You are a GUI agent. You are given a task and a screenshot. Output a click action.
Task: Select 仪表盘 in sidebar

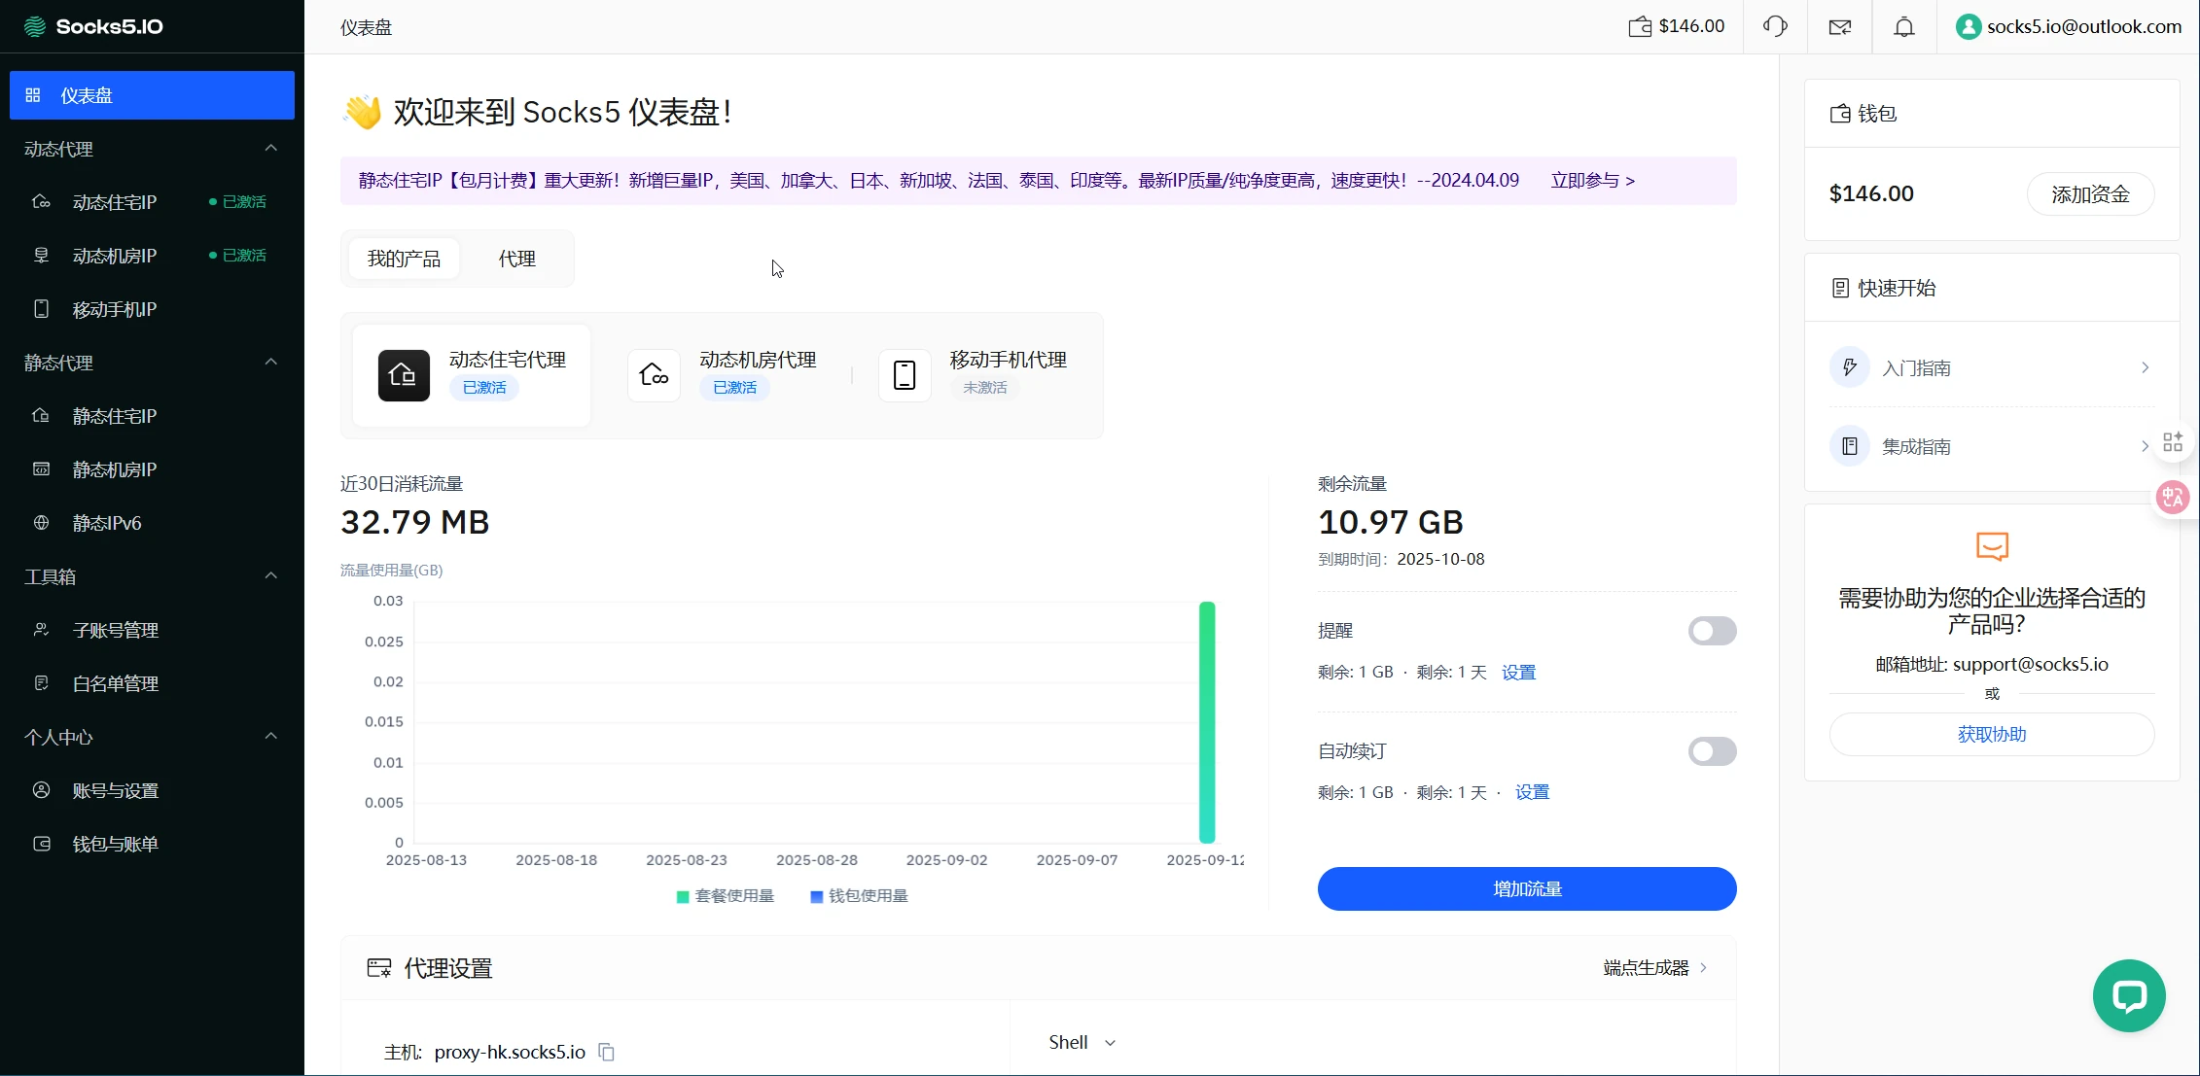point(152,95)
